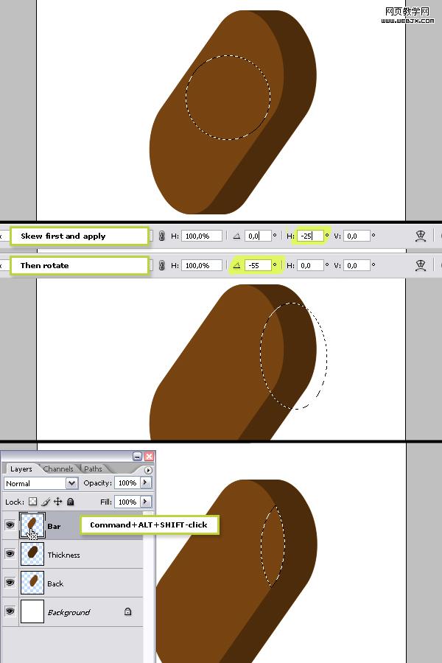Viewport: 442px width, 663px height.
Task: Lock all with the padlock icon
Action: click(71, 502)
